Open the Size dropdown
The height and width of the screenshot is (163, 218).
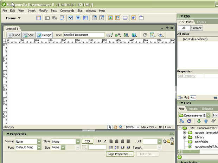point(63,147)
